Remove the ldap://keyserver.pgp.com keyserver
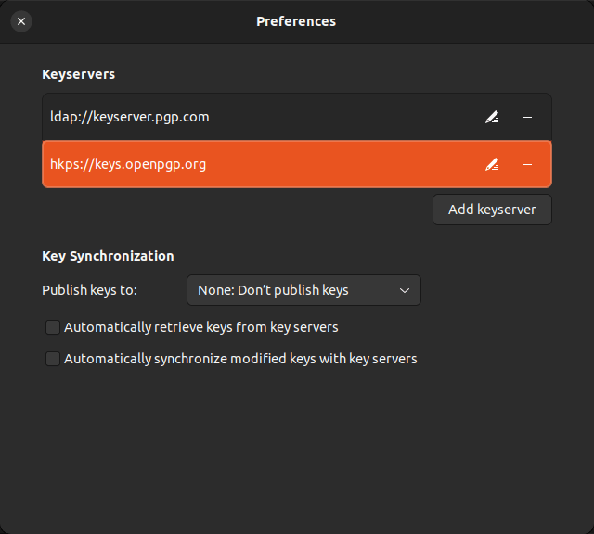Viewport: 594px width, 534px height. coord(527,117)
